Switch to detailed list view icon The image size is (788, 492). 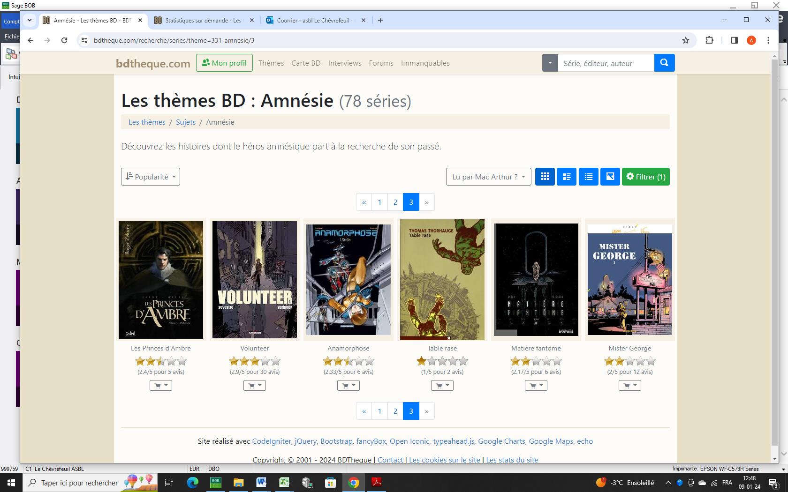coord(567,177)
